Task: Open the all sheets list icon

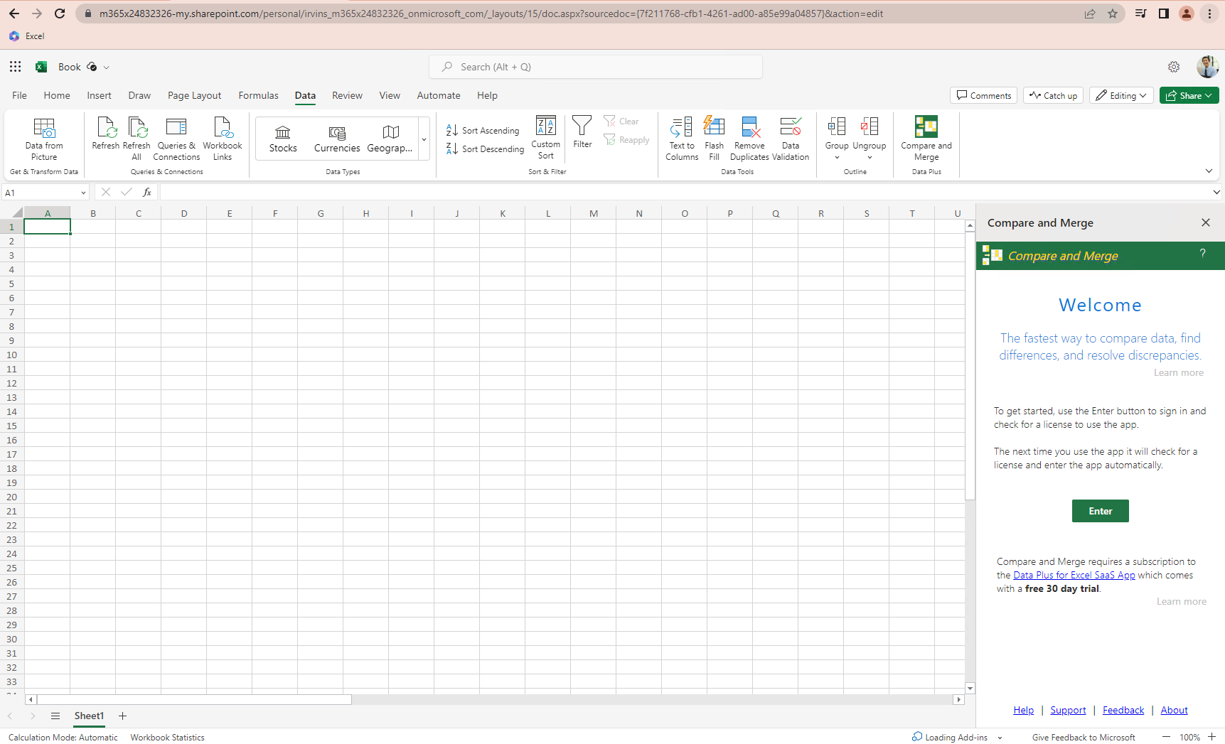Action: coord(55,716)
